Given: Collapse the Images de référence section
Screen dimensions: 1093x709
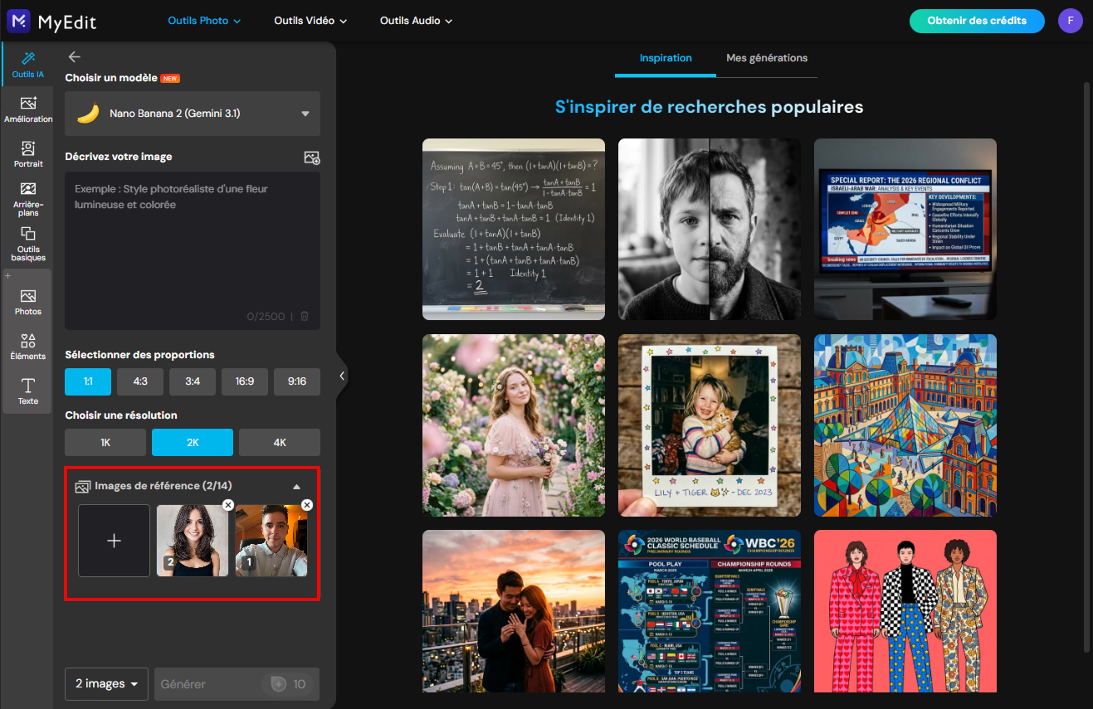Looking at the screenshot, I should (297, 486).
